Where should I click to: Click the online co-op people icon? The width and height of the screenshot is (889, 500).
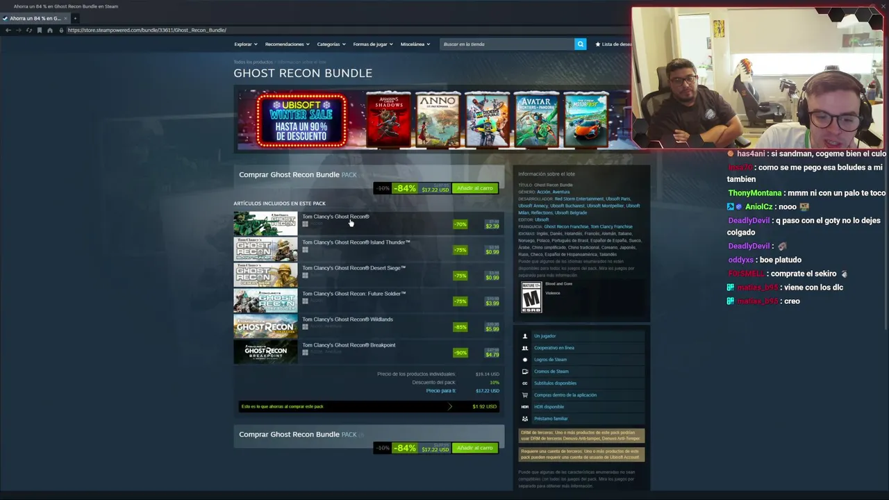tap(525, 348)
